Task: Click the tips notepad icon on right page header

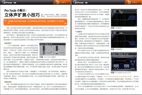Action: (x=129, y=2)
